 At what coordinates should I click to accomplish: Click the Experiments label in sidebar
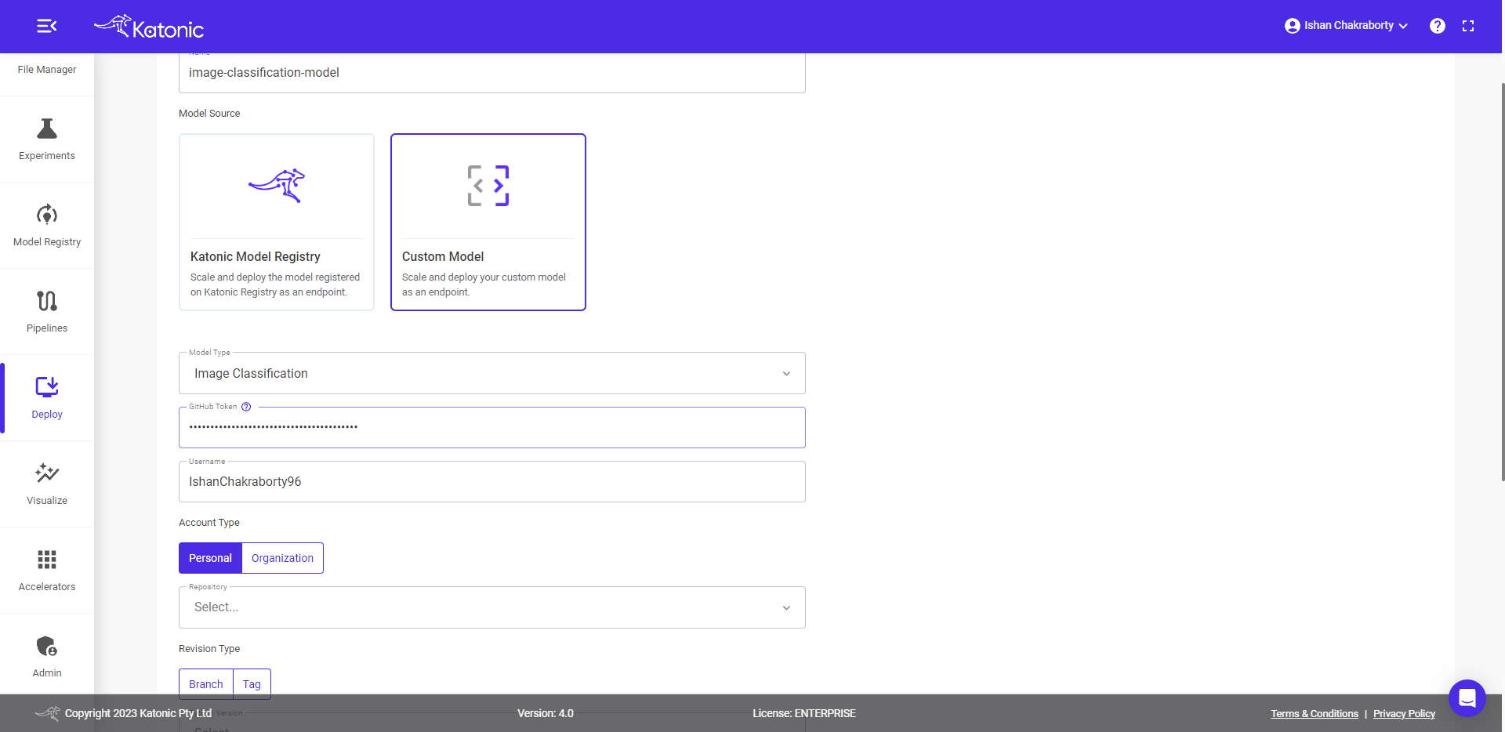[x=47, y=156]
